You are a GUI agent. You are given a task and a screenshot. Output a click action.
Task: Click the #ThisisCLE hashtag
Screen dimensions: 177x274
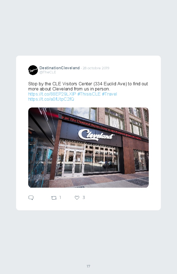point(89,94)
